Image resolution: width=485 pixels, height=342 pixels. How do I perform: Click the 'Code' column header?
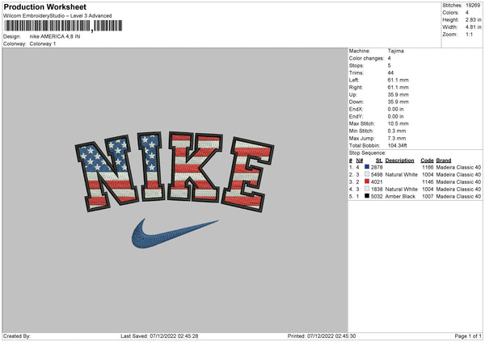pyautogui.click(x=427, y=161)
